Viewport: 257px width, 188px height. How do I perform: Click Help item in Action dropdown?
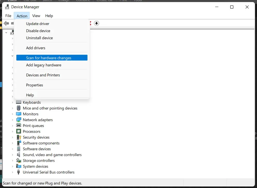point(52,95)
